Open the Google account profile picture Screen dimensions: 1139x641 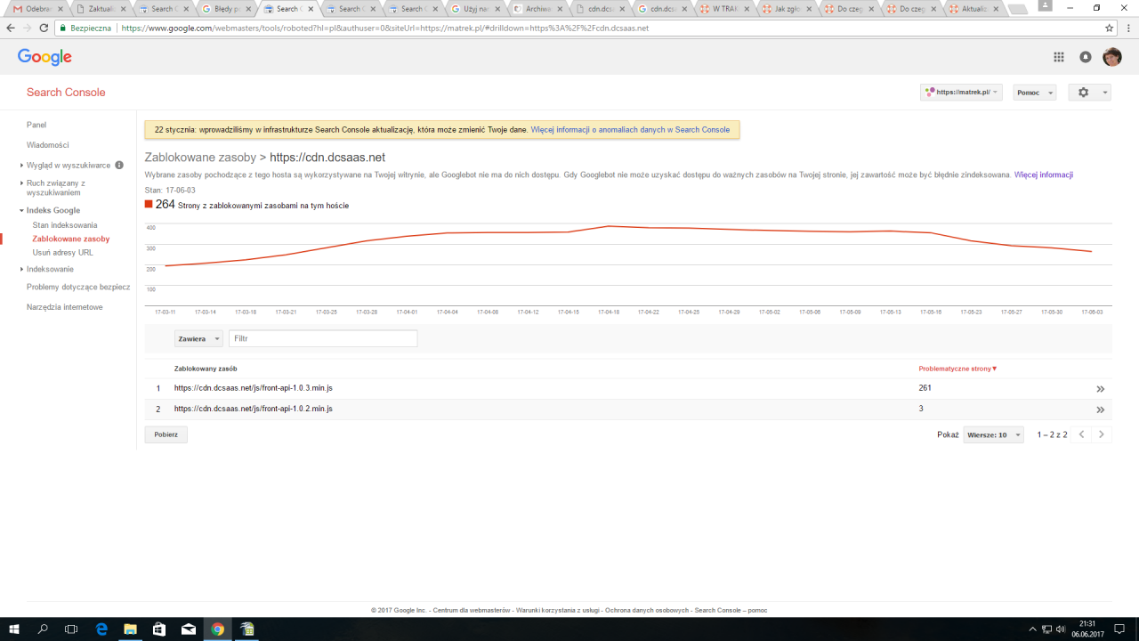pyautogui.click(x=1112, y=57)
